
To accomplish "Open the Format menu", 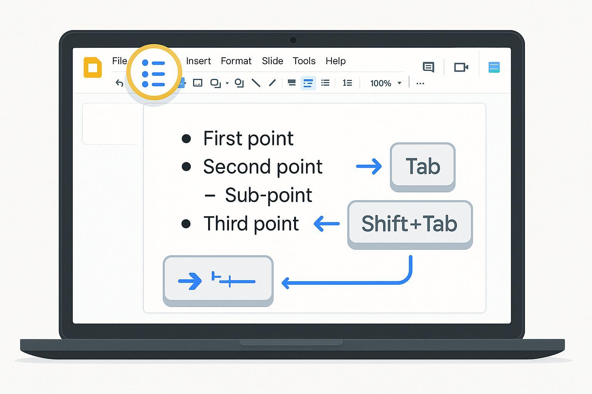I will pyautogui.click(x=236, y=61).
